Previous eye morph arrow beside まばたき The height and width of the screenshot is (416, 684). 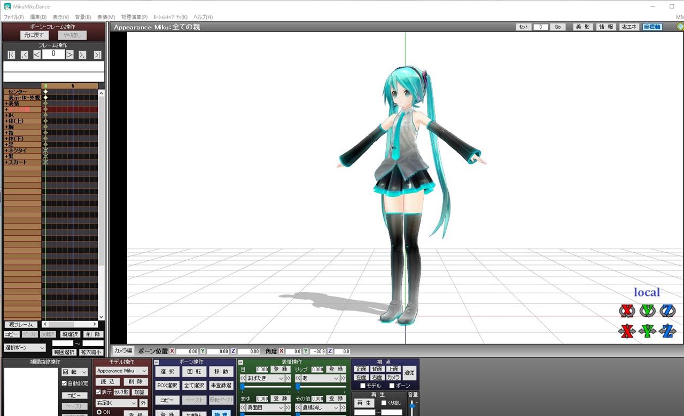pyautogui.click(x=243, y=378)
